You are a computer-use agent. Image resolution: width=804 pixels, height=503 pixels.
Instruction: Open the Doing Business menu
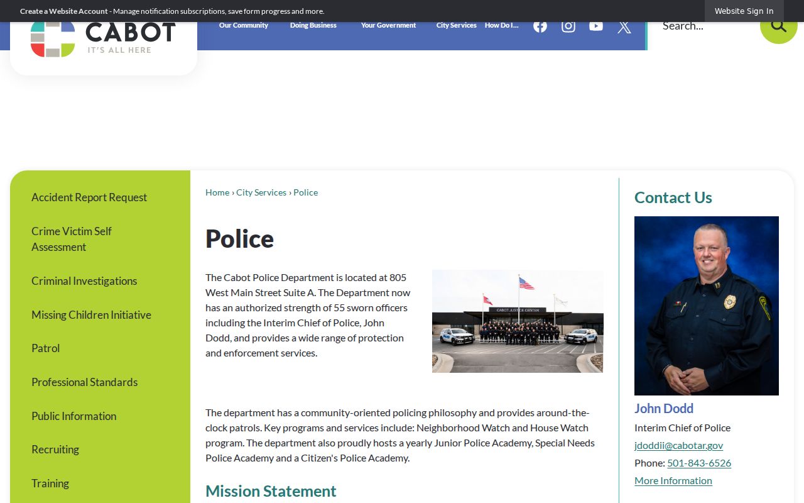coord(313,25)
